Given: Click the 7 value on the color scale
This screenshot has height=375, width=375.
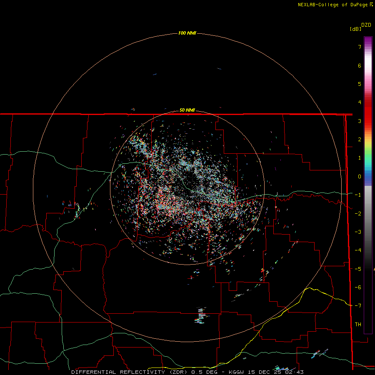Looking at the screenshot, I should 360,47.
